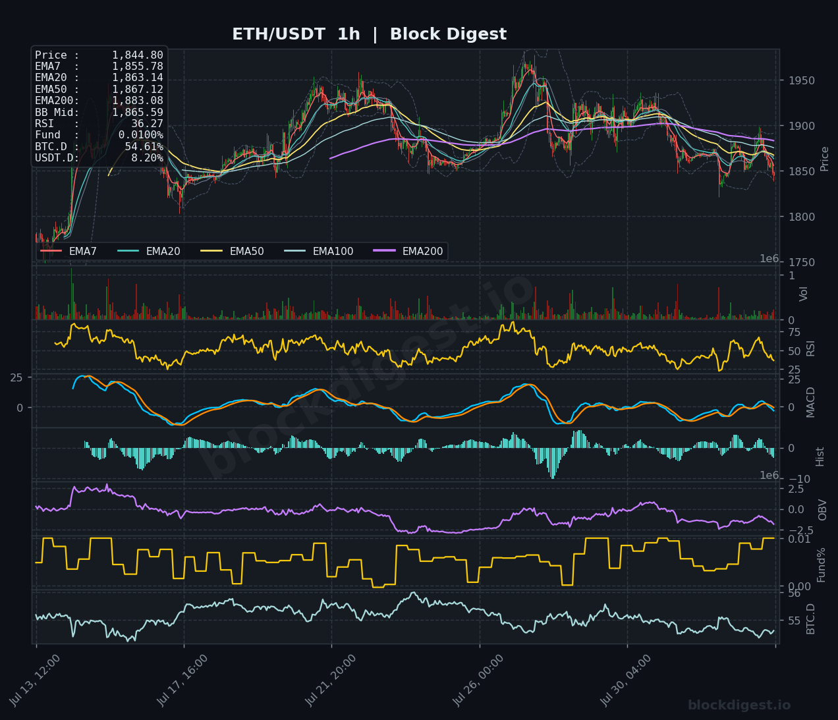The height and width of the screenshot is (720, 838).
Task: Click the Fund 0.0100% stats row
Action: (x=99, y=135)
